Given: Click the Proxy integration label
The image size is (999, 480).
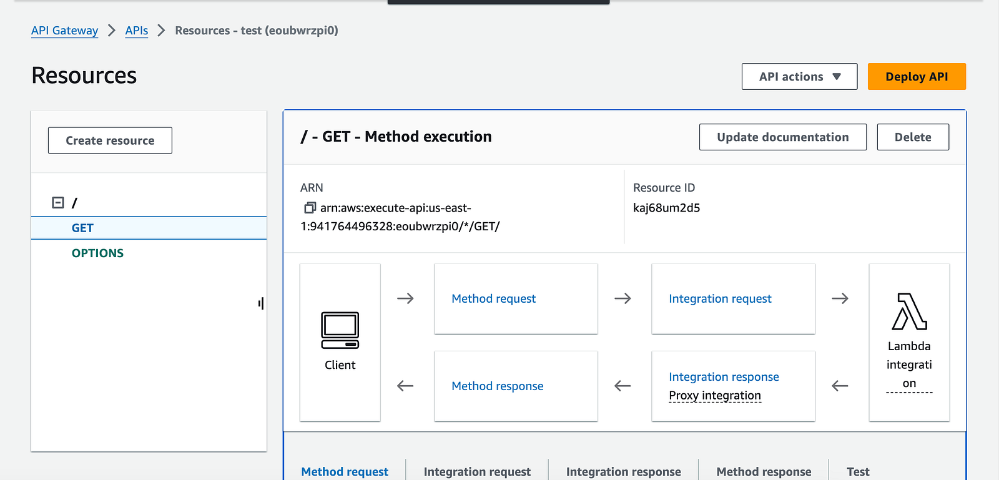Looking at the screenshot, I should coord(715,395).
